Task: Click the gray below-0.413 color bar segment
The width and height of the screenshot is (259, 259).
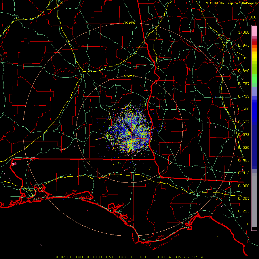Action: click(x=254, y=200)
